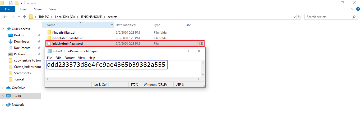
Task: Sort by Date modified column
Action: 126,25
